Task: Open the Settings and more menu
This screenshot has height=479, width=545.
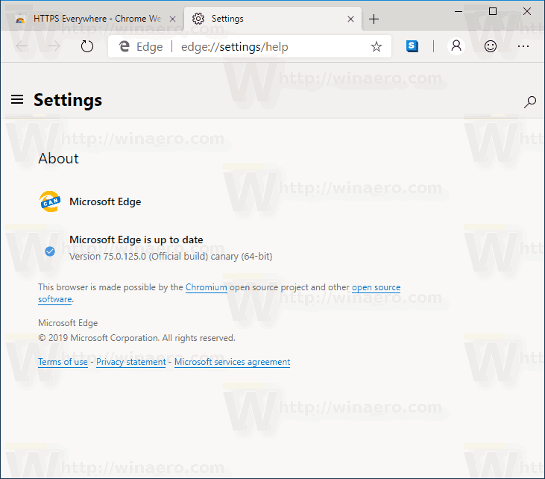Action: click(x=523, y=46)
